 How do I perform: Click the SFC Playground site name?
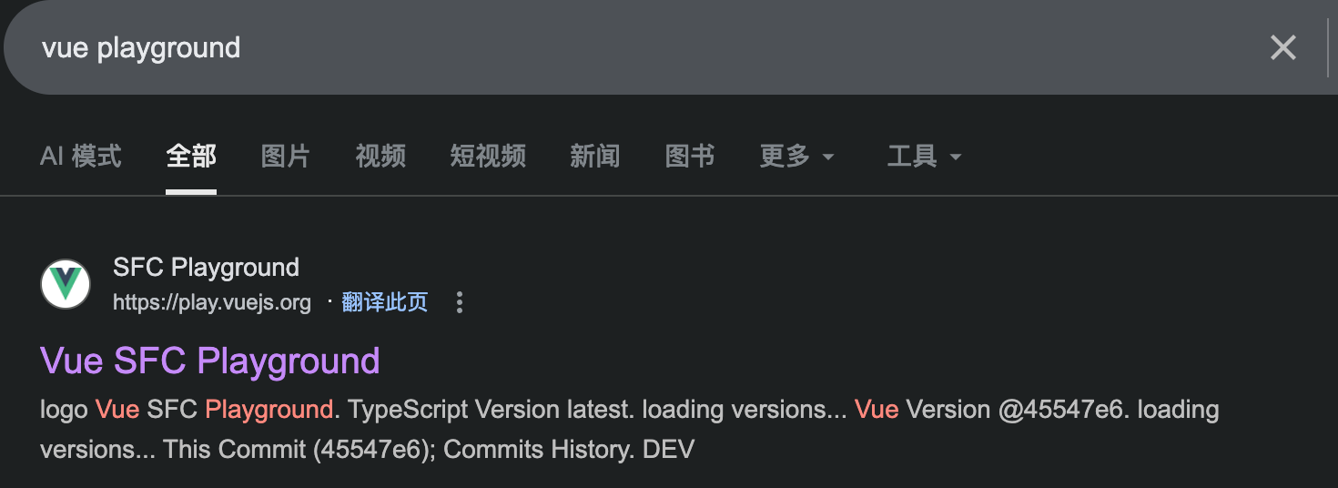(207, 268)
